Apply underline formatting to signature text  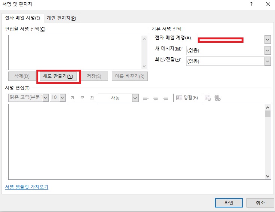92,97
